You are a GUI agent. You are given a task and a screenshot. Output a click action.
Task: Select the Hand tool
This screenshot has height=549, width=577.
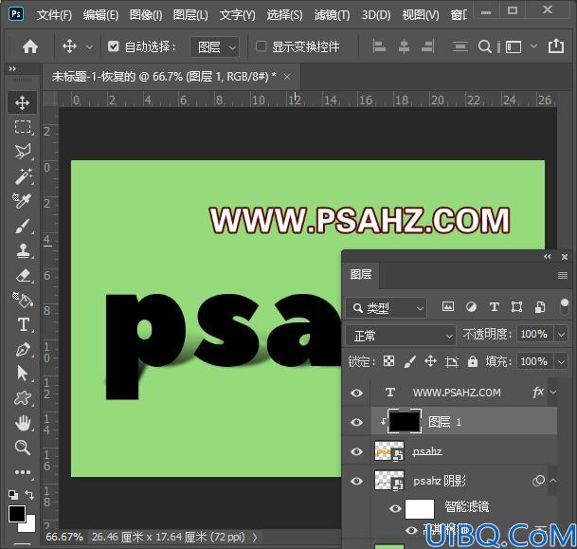point(23,423)
